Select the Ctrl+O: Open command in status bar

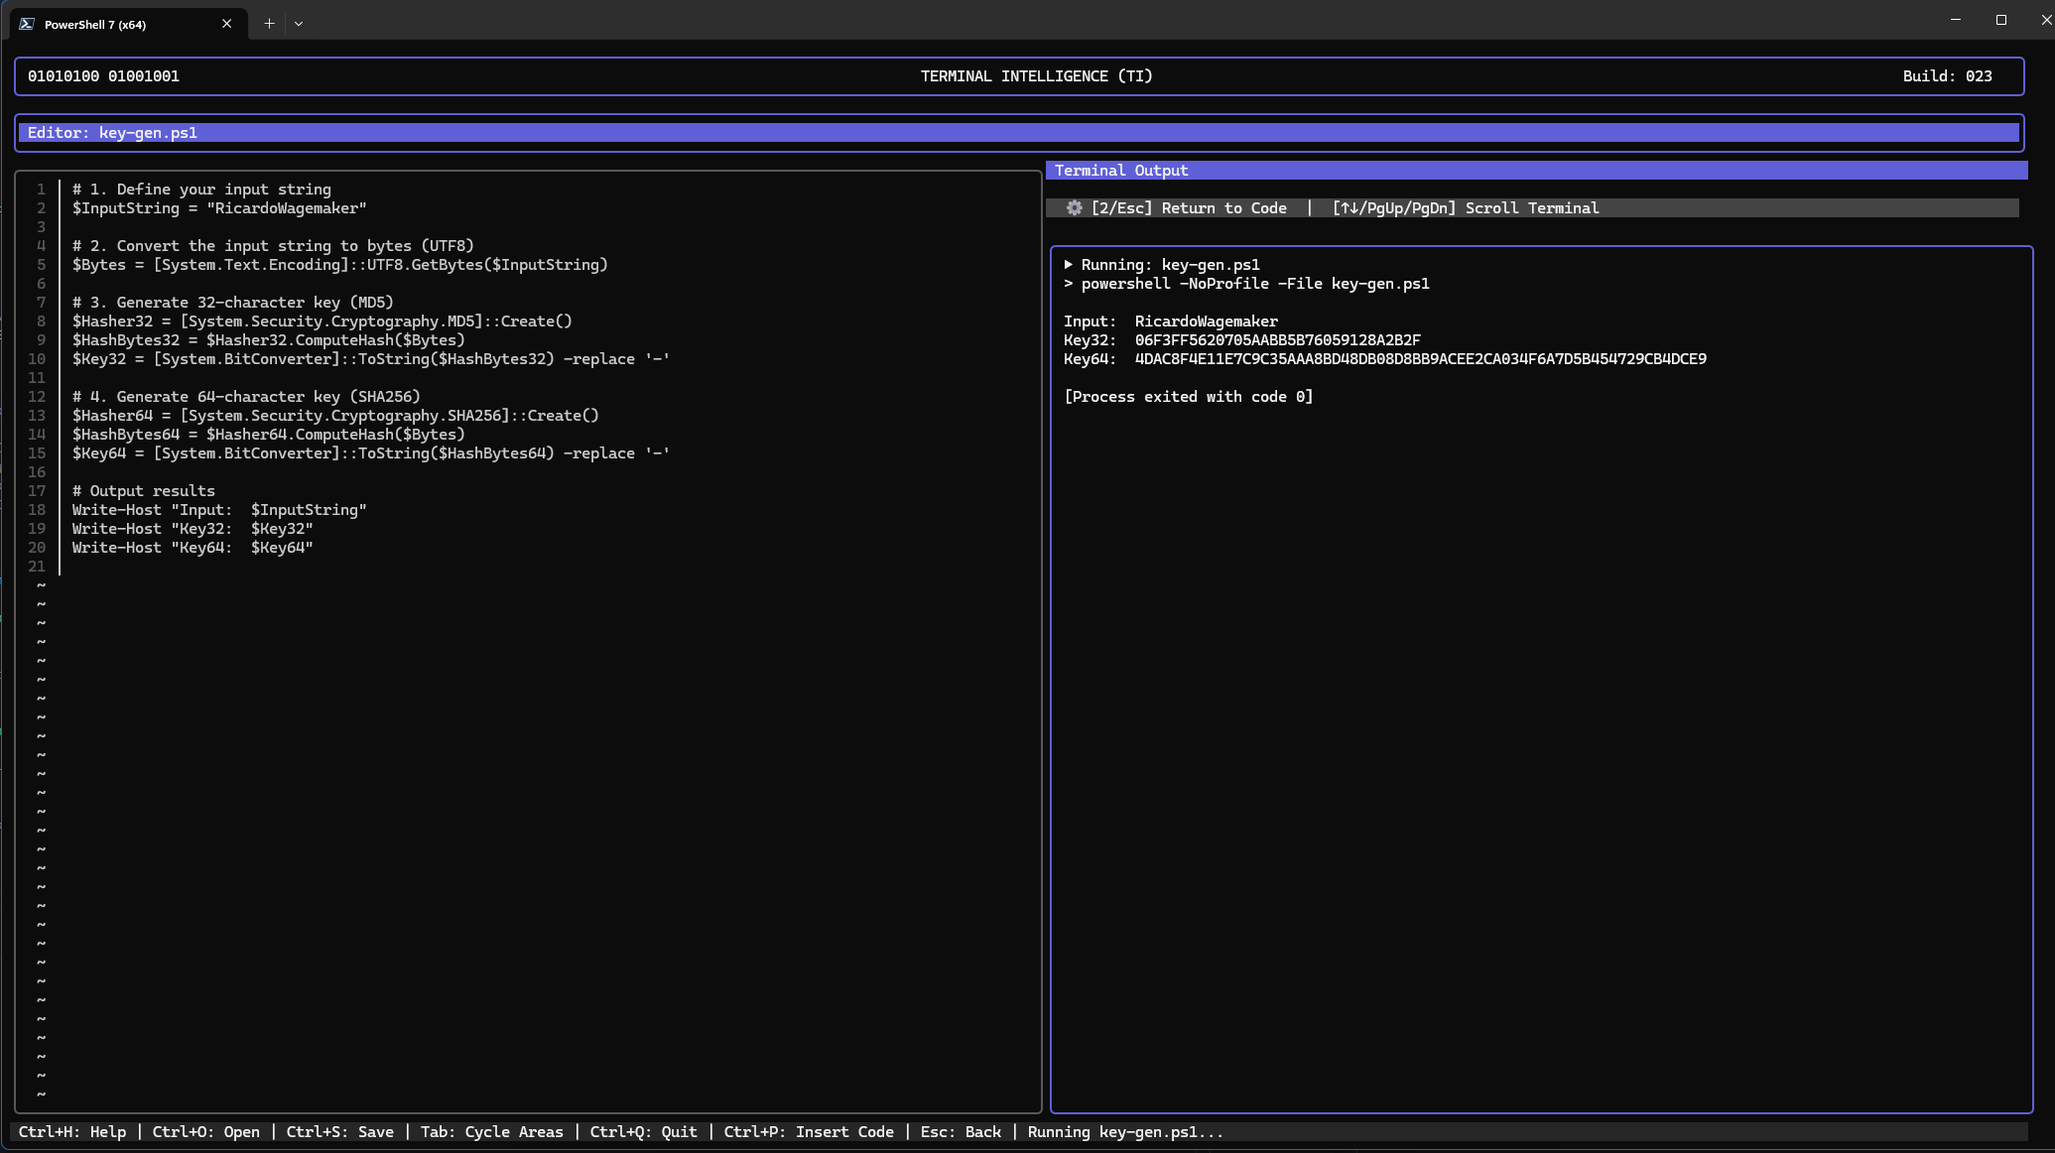[206, 1131]
